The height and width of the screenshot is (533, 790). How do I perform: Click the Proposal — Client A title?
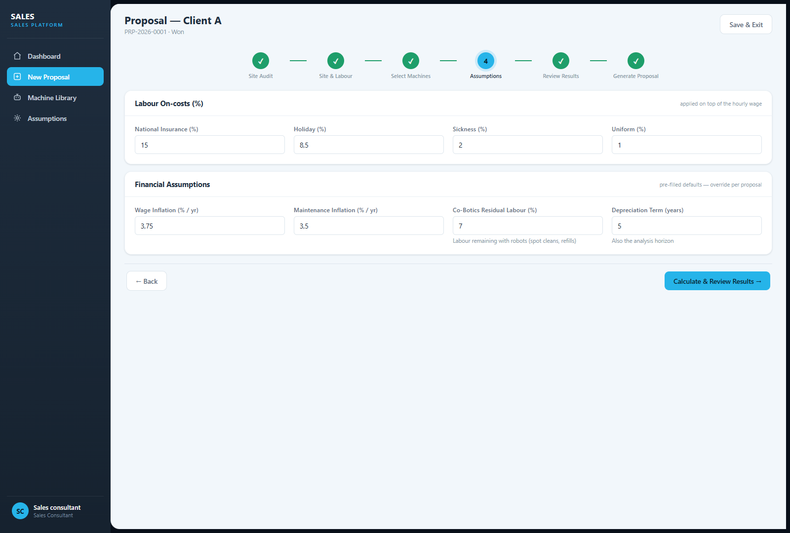pyautogui.click(x=173, y=21)
